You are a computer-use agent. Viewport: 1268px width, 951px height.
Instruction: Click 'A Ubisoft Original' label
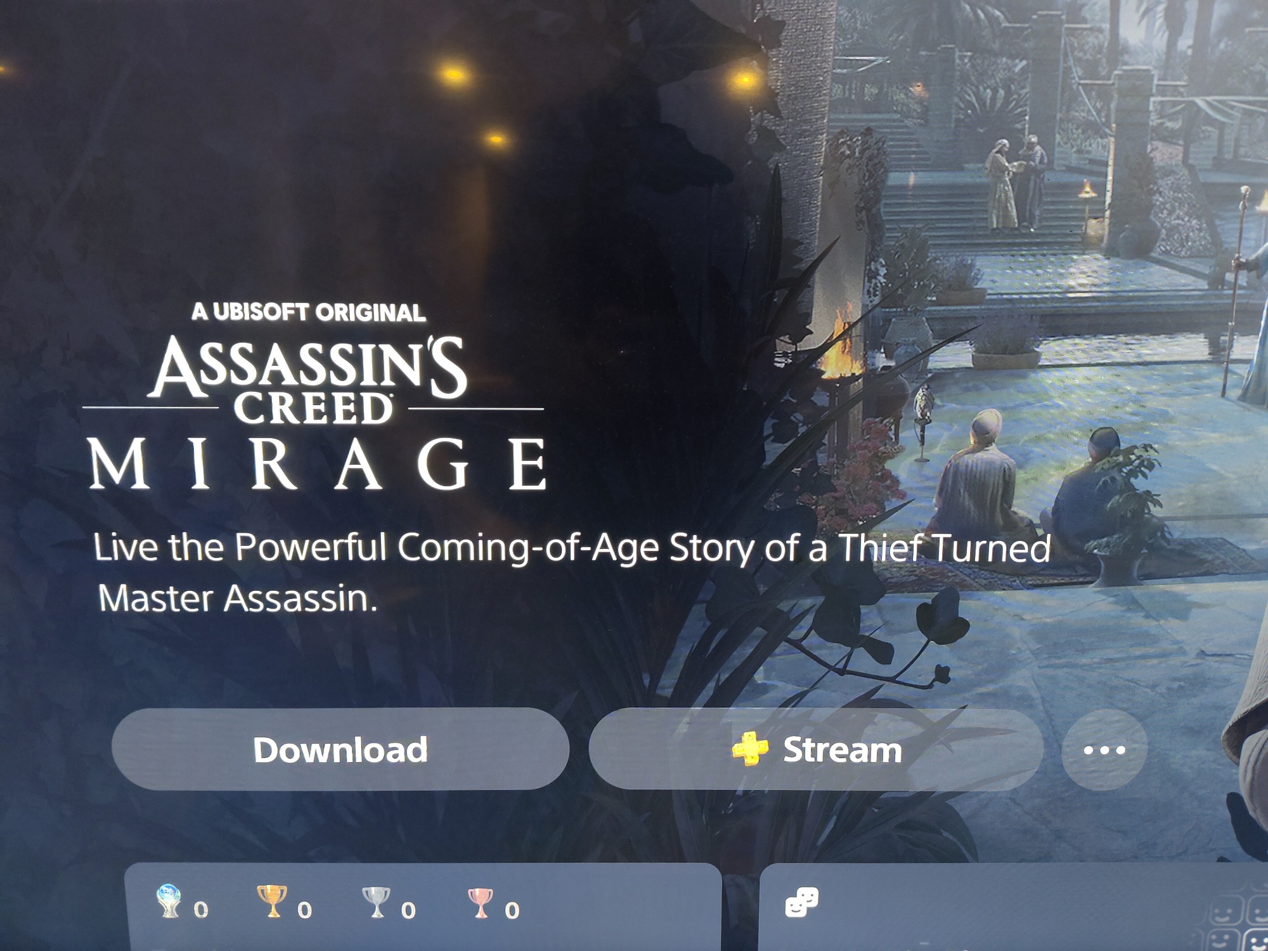point(309,313)
